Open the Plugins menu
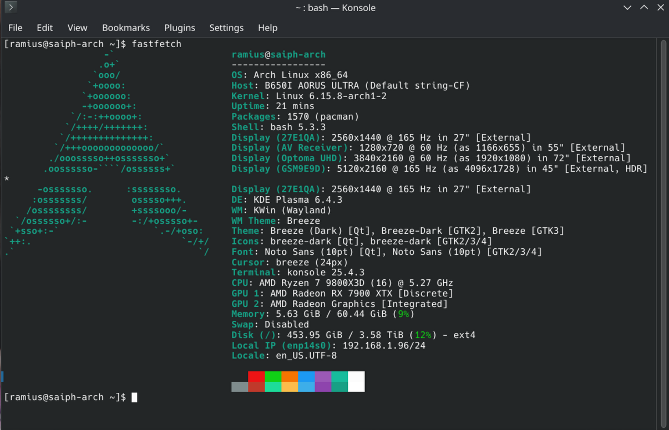 [x=180, y=28]
